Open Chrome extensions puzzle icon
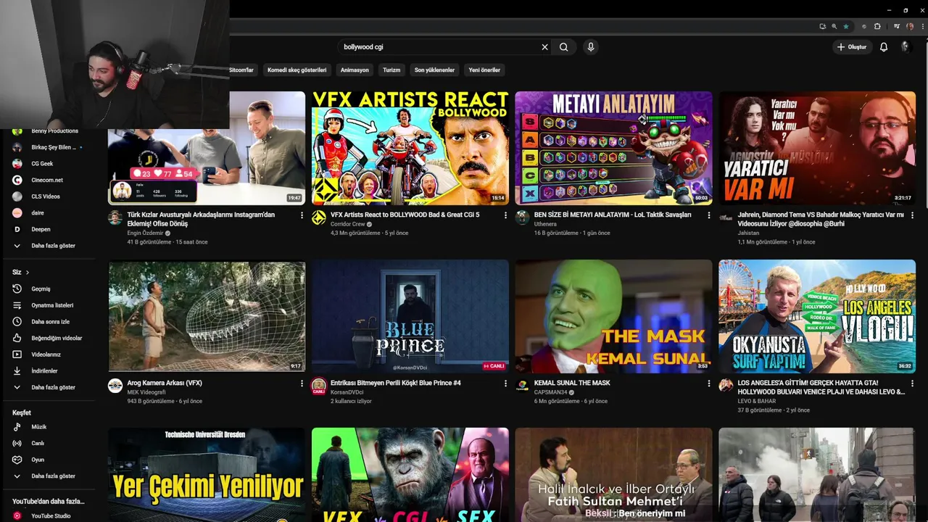 tap(877, 26)
